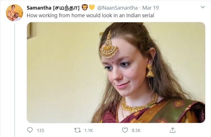The width and height of the screenshot is (211, 137).
Task: Click the reply speech bubble icon
Action: (x=30, y=130)
